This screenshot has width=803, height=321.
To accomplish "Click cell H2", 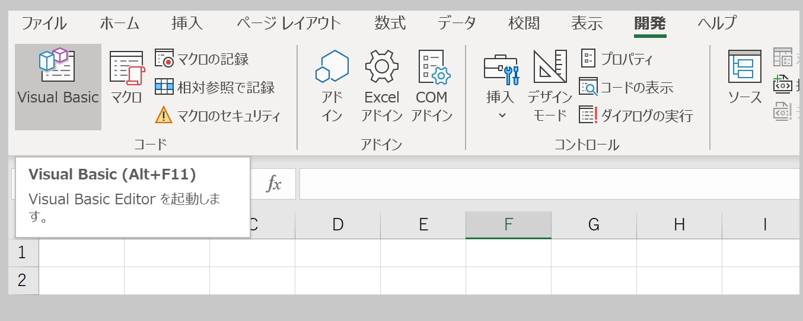I will tap(680, 280).
